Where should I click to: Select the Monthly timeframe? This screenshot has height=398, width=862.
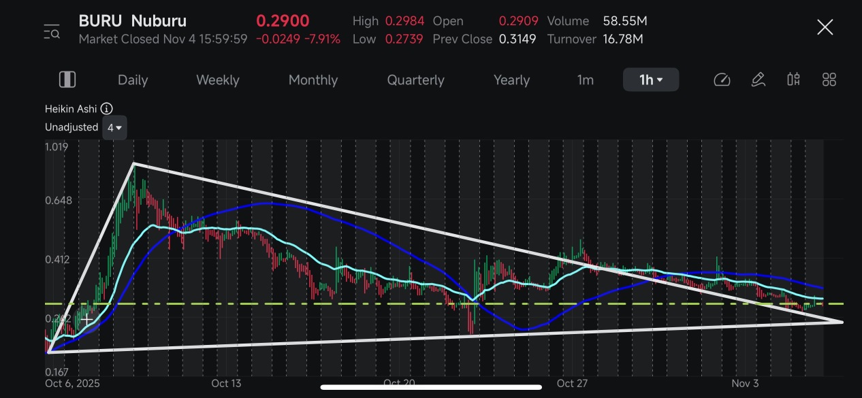[x=313, y=80]
